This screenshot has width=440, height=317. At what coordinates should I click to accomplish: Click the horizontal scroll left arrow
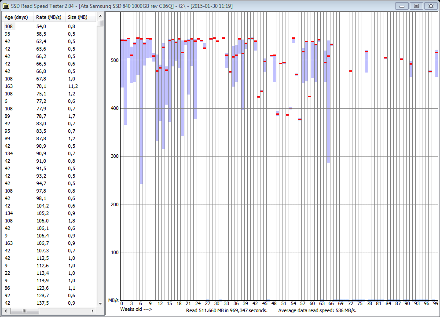coord(6,311)
